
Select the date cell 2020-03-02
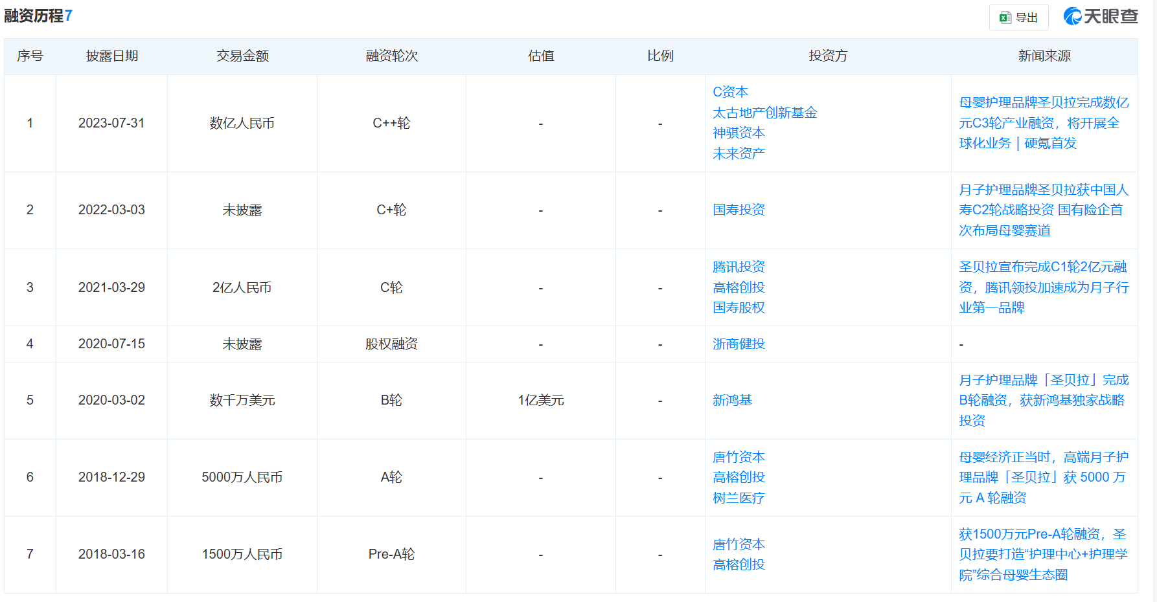[x=111, y=400]
